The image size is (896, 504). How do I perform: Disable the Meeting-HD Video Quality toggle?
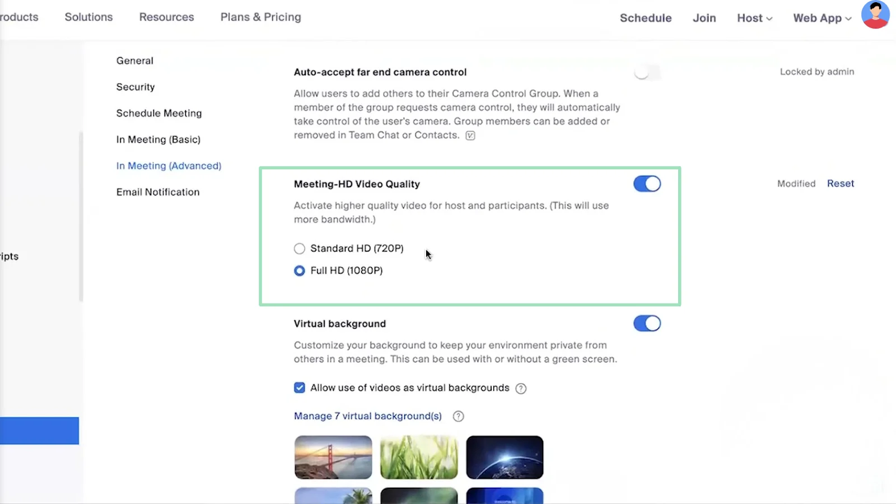coord(647,184)
